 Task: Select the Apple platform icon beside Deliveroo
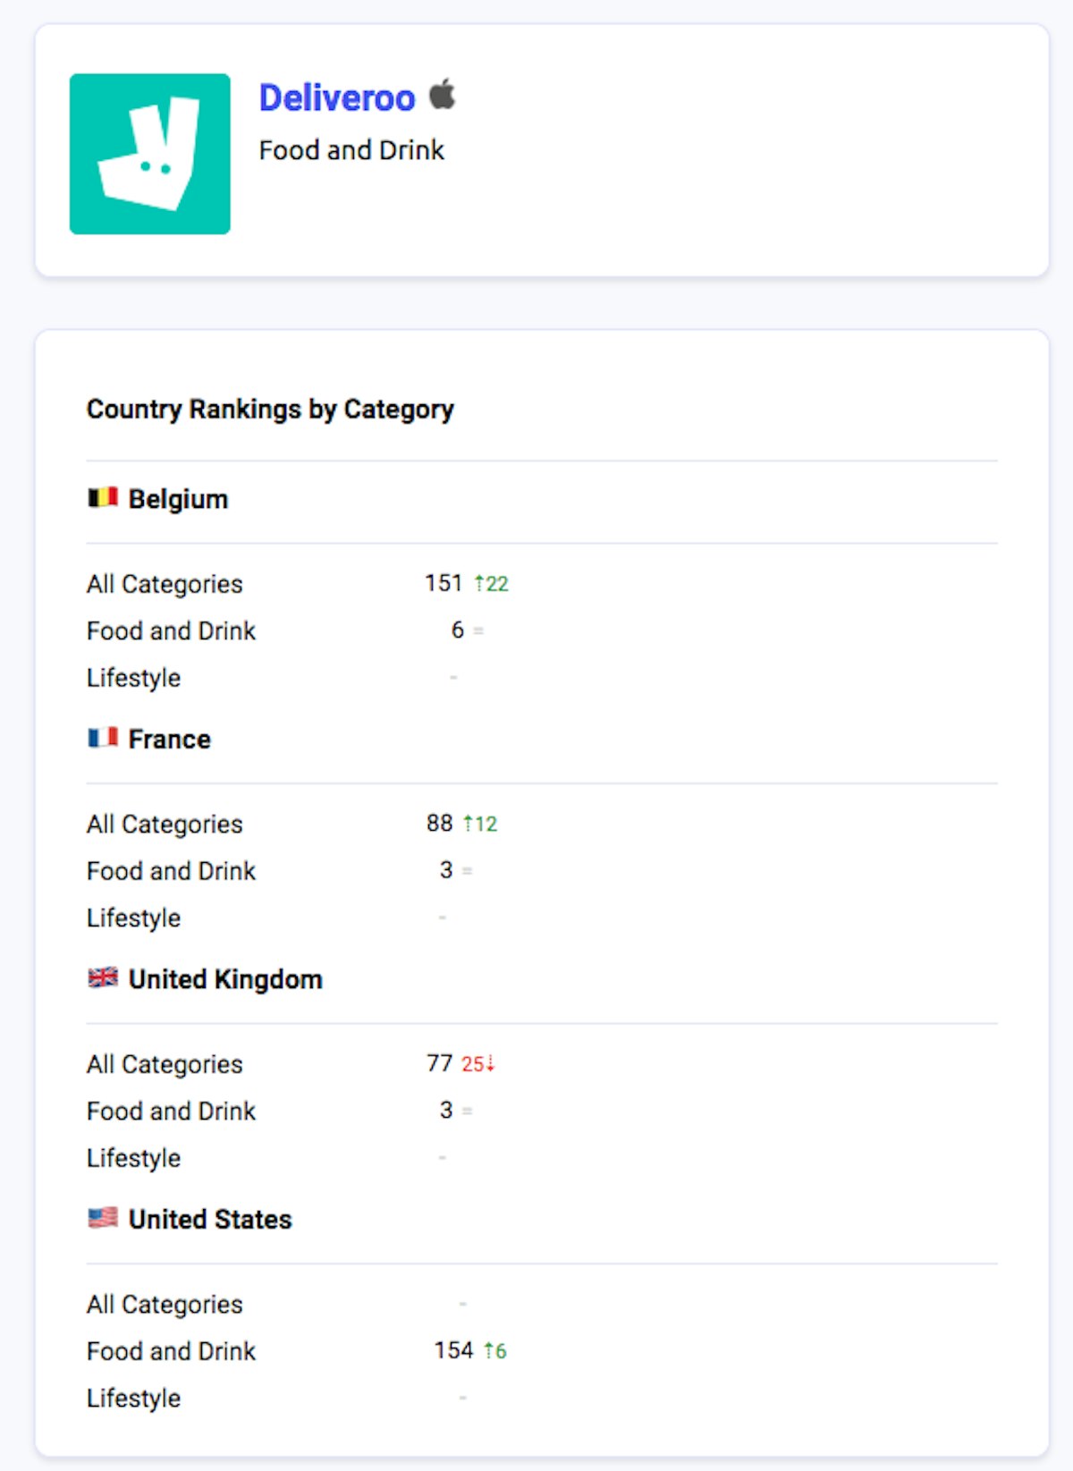(442, 97)
